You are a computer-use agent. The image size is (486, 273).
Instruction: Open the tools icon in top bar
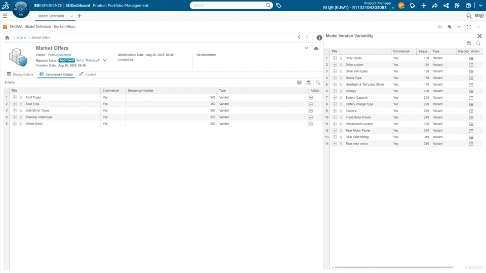coord(457,5)
